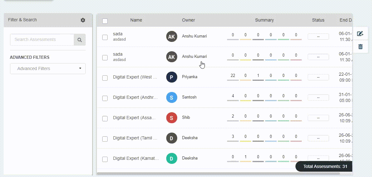Image resolution: width=372 pixels, height=177 pixels.
Task: Click the owner name Santosh
Action: (x=189, y=97)
